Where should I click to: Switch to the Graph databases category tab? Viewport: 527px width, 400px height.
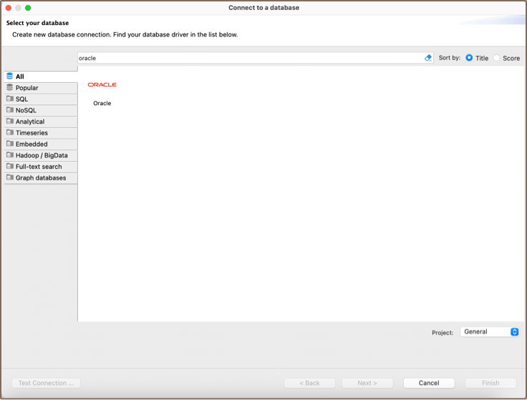[x=41, y=177]
